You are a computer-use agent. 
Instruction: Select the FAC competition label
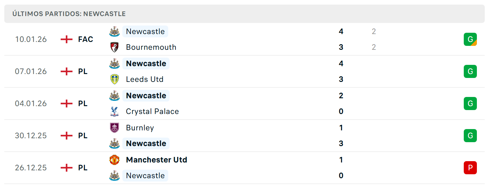tap(86, 39)
